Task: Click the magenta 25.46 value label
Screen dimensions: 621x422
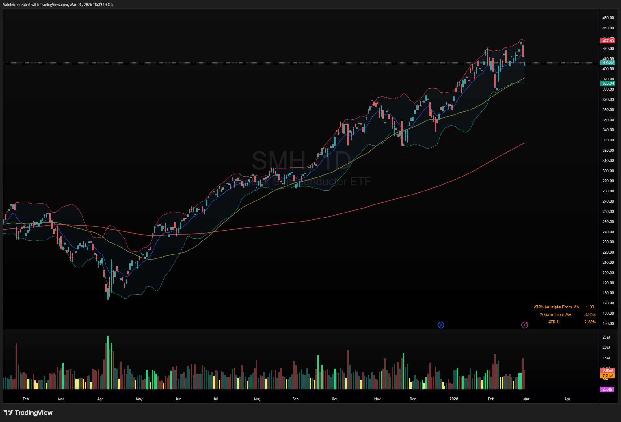Action: pos(607,389)
